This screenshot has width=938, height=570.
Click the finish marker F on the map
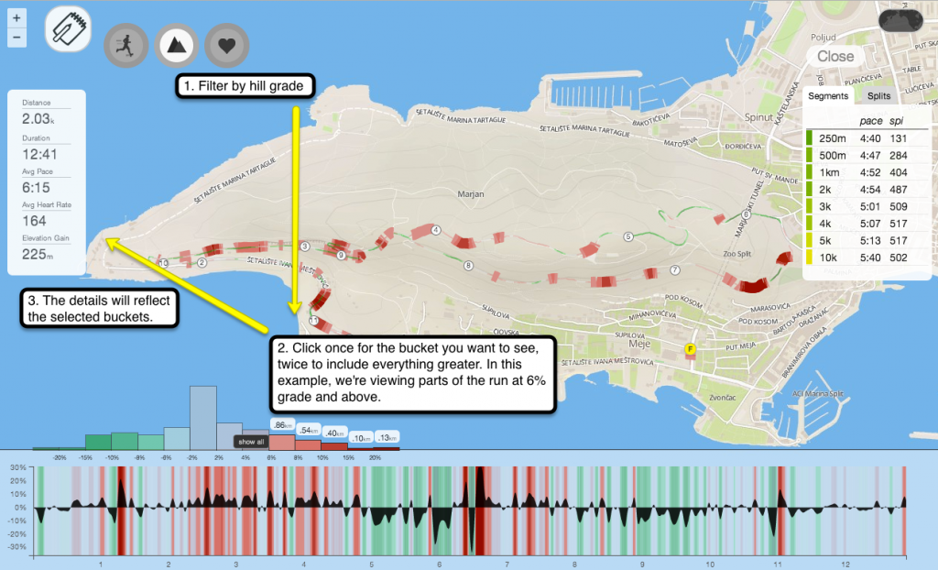[x=691, y=349]
